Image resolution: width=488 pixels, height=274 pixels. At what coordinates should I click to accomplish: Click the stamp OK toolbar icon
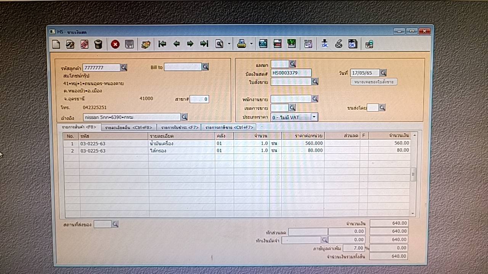coord(325,44)
